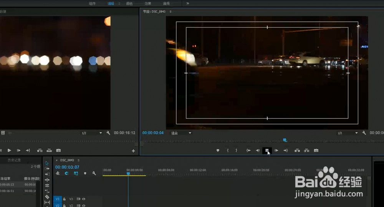Step forward one frame in Source monitor
Image resolution: width=384 pixels, height=207 pixels.
click(x=18, y=151)
